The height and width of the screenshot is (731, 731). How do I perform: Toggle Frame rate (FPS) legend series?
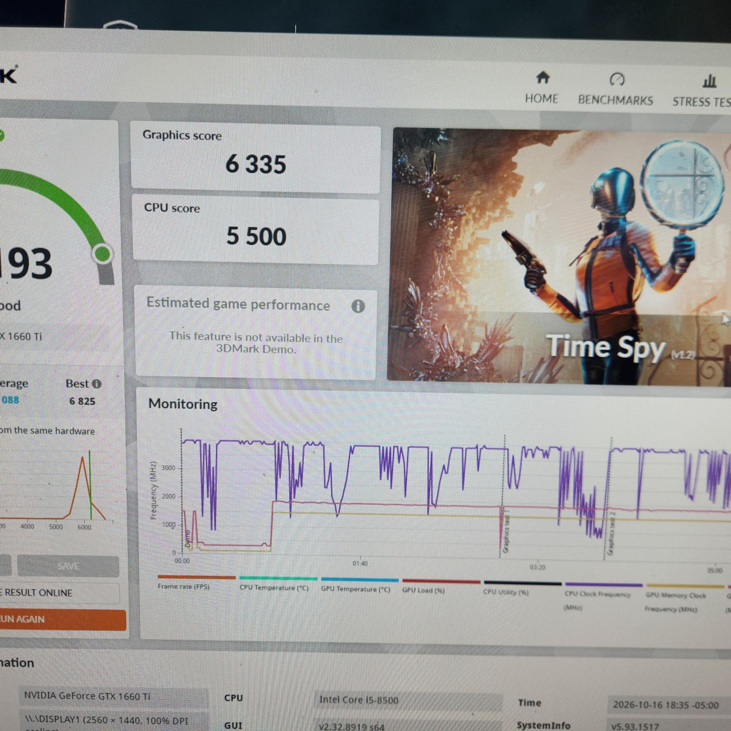point(196,583)
